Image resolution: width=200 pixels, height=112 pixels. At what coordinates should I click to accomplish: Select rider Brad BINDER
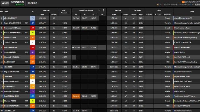9,62
